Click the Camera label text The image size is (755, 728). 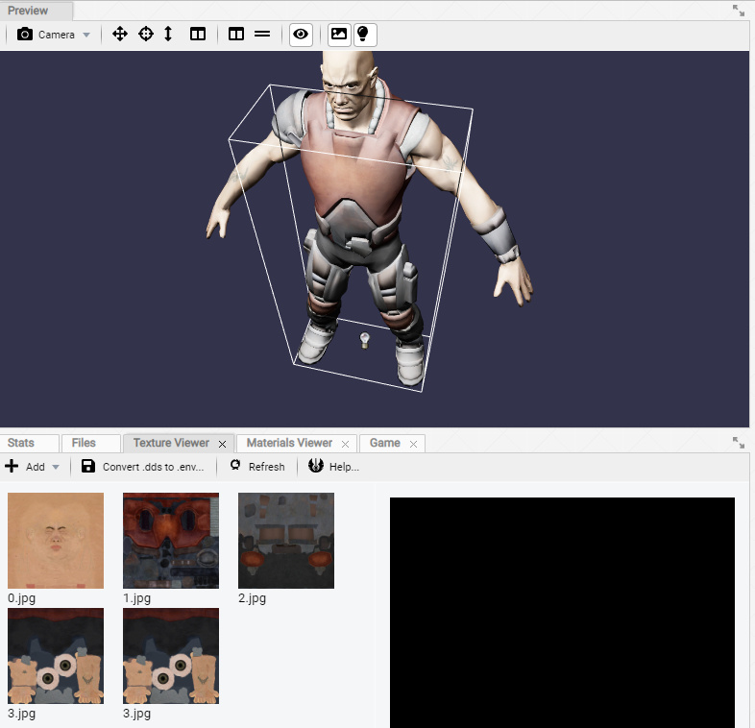coord(57,35)
